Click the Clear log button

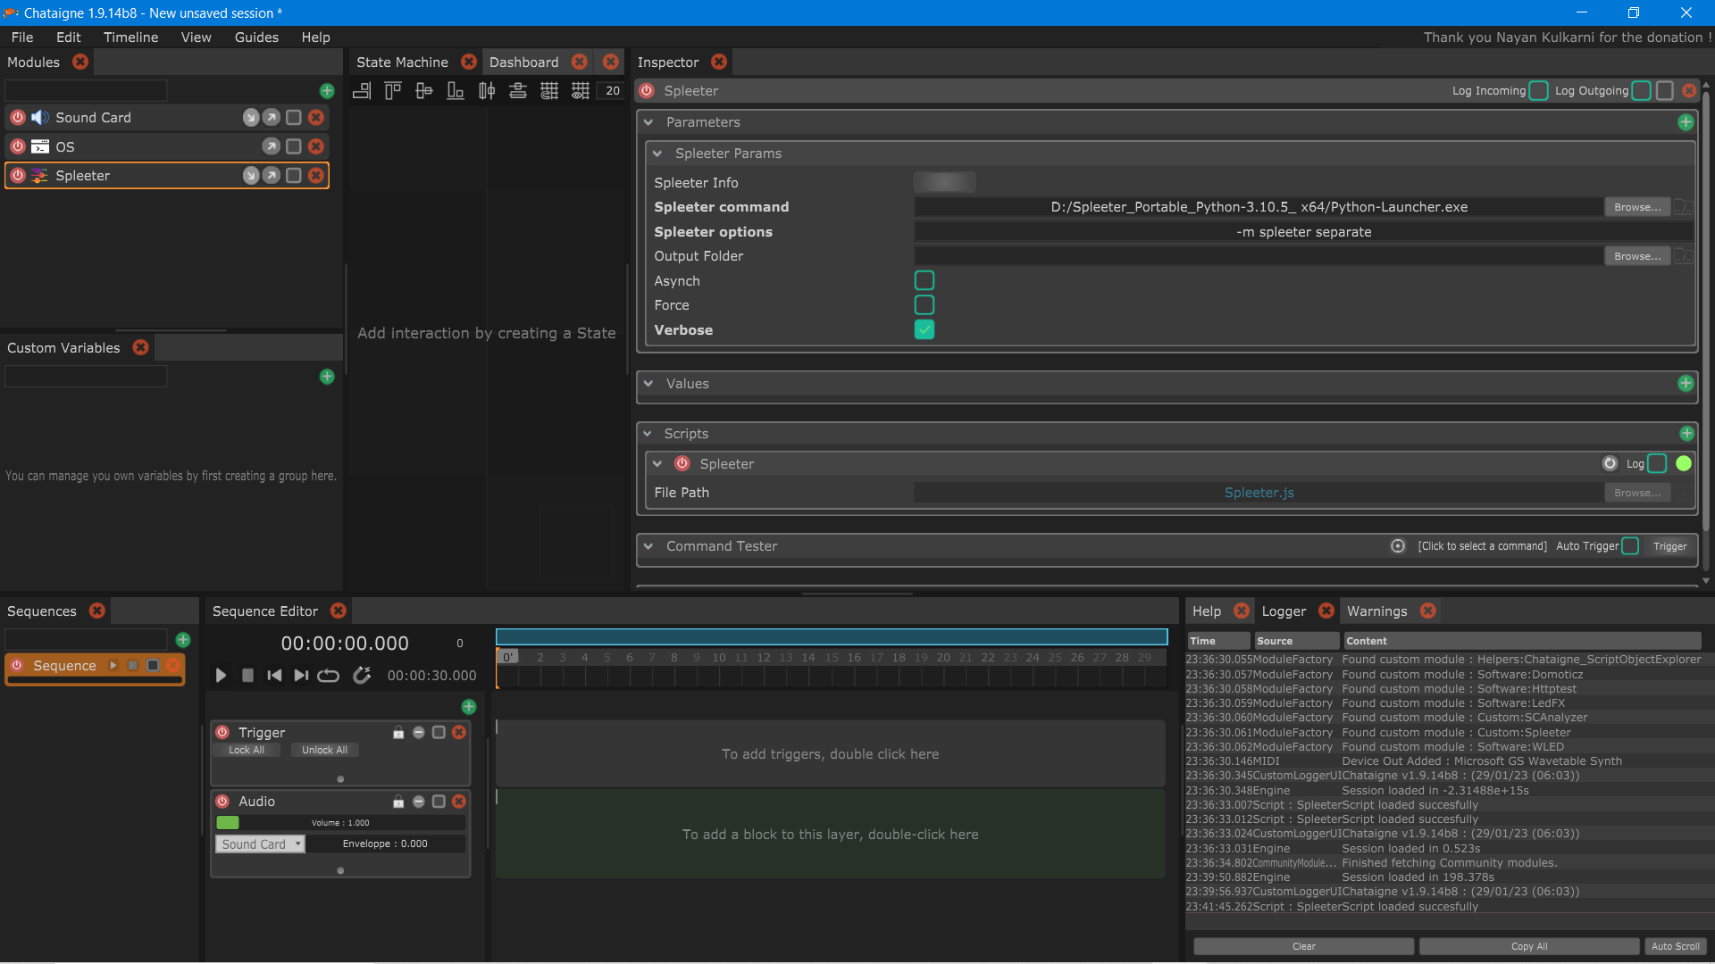(x=1303, y=946)
